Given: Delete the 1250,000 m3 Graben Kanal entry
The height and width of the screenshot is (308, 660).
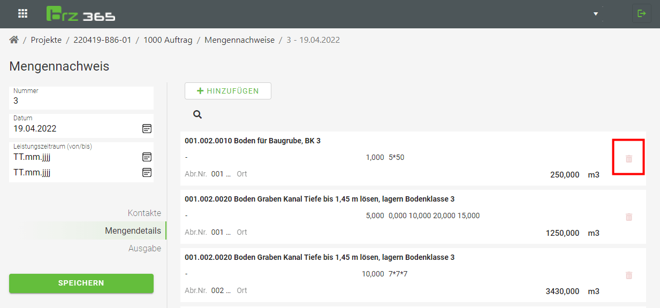Looking at the screenshot, I should (628, 217).
